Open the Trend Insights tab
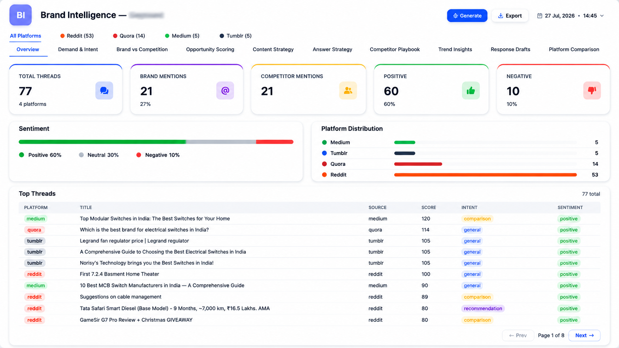 point(455,49)
